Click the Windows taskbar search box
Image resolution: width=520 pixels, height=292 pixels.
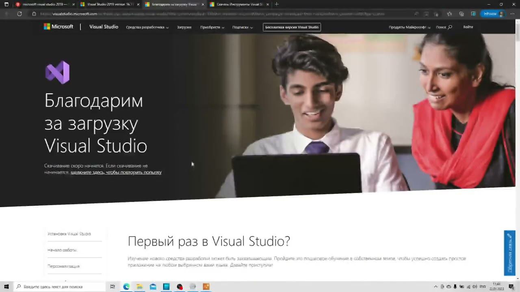(60, 287)
